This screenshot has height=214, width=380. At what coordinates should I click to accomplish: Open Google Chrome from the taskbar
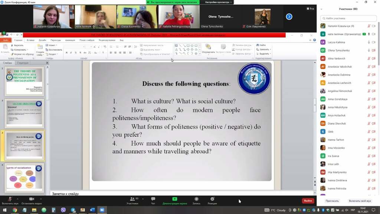(x=15, y=210)
